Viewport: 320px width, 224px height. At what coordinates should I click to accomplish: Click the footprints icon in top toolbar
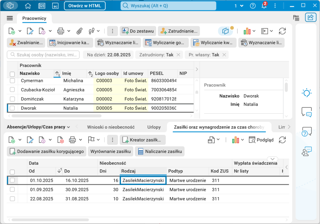point(92,31)
